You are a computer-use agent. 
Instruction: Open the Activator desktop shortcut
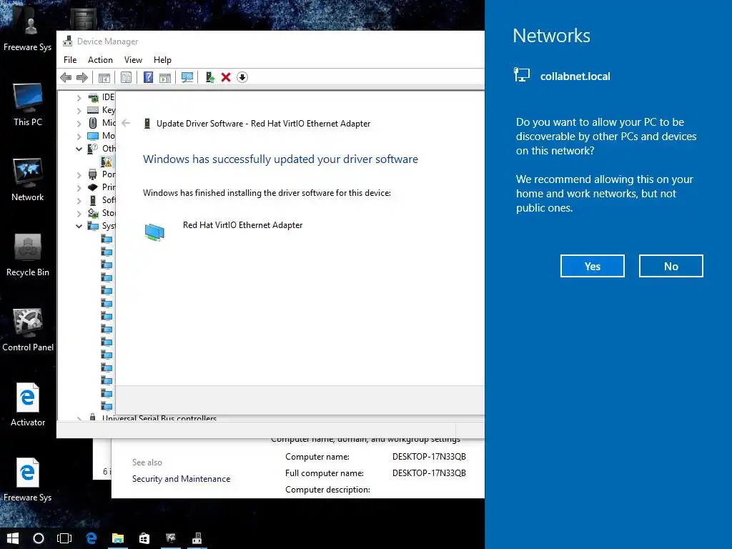click(x=28, y=405)
